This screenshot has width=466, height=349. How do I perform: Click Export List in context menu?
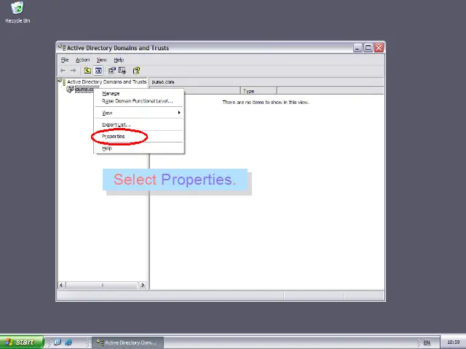point(116,124)
